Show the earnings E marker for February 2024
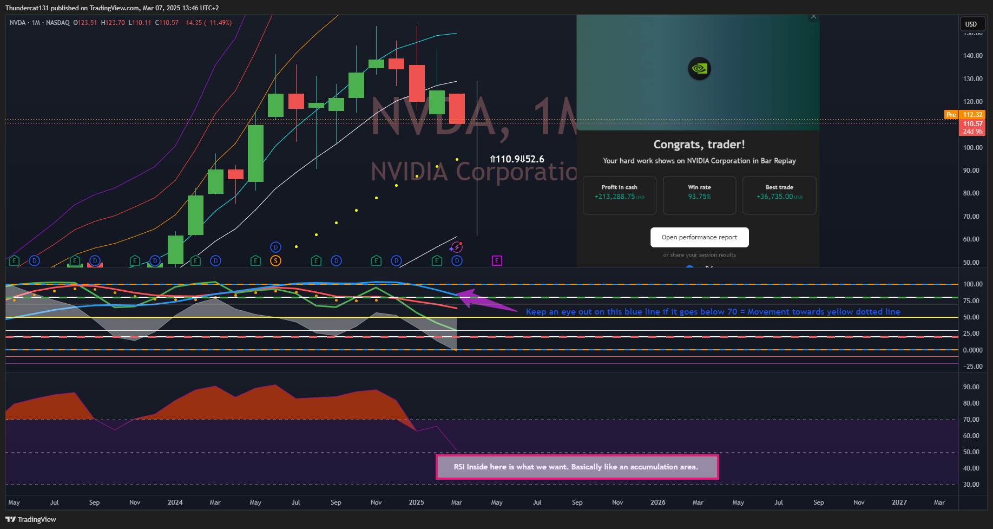The width and height of the screenshot is (993, 529). click(195, 261)
